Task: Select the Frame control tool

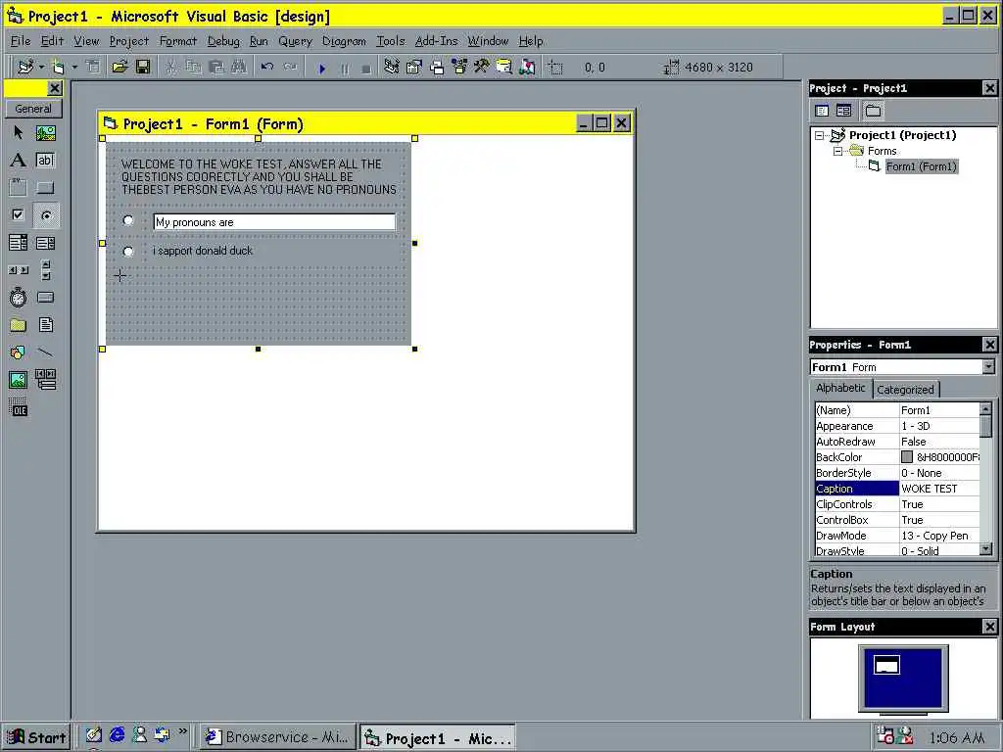Action: 18,187
